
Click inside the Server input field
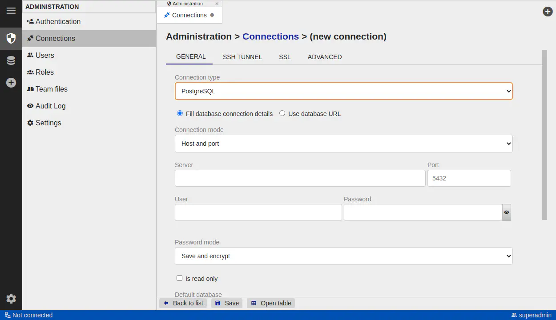pos(300,178)
